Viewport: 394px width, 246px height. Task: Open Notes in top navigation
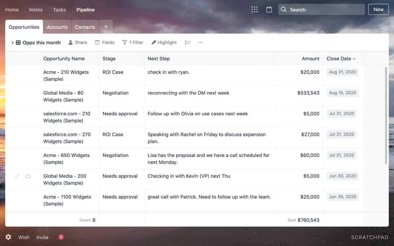36,10
